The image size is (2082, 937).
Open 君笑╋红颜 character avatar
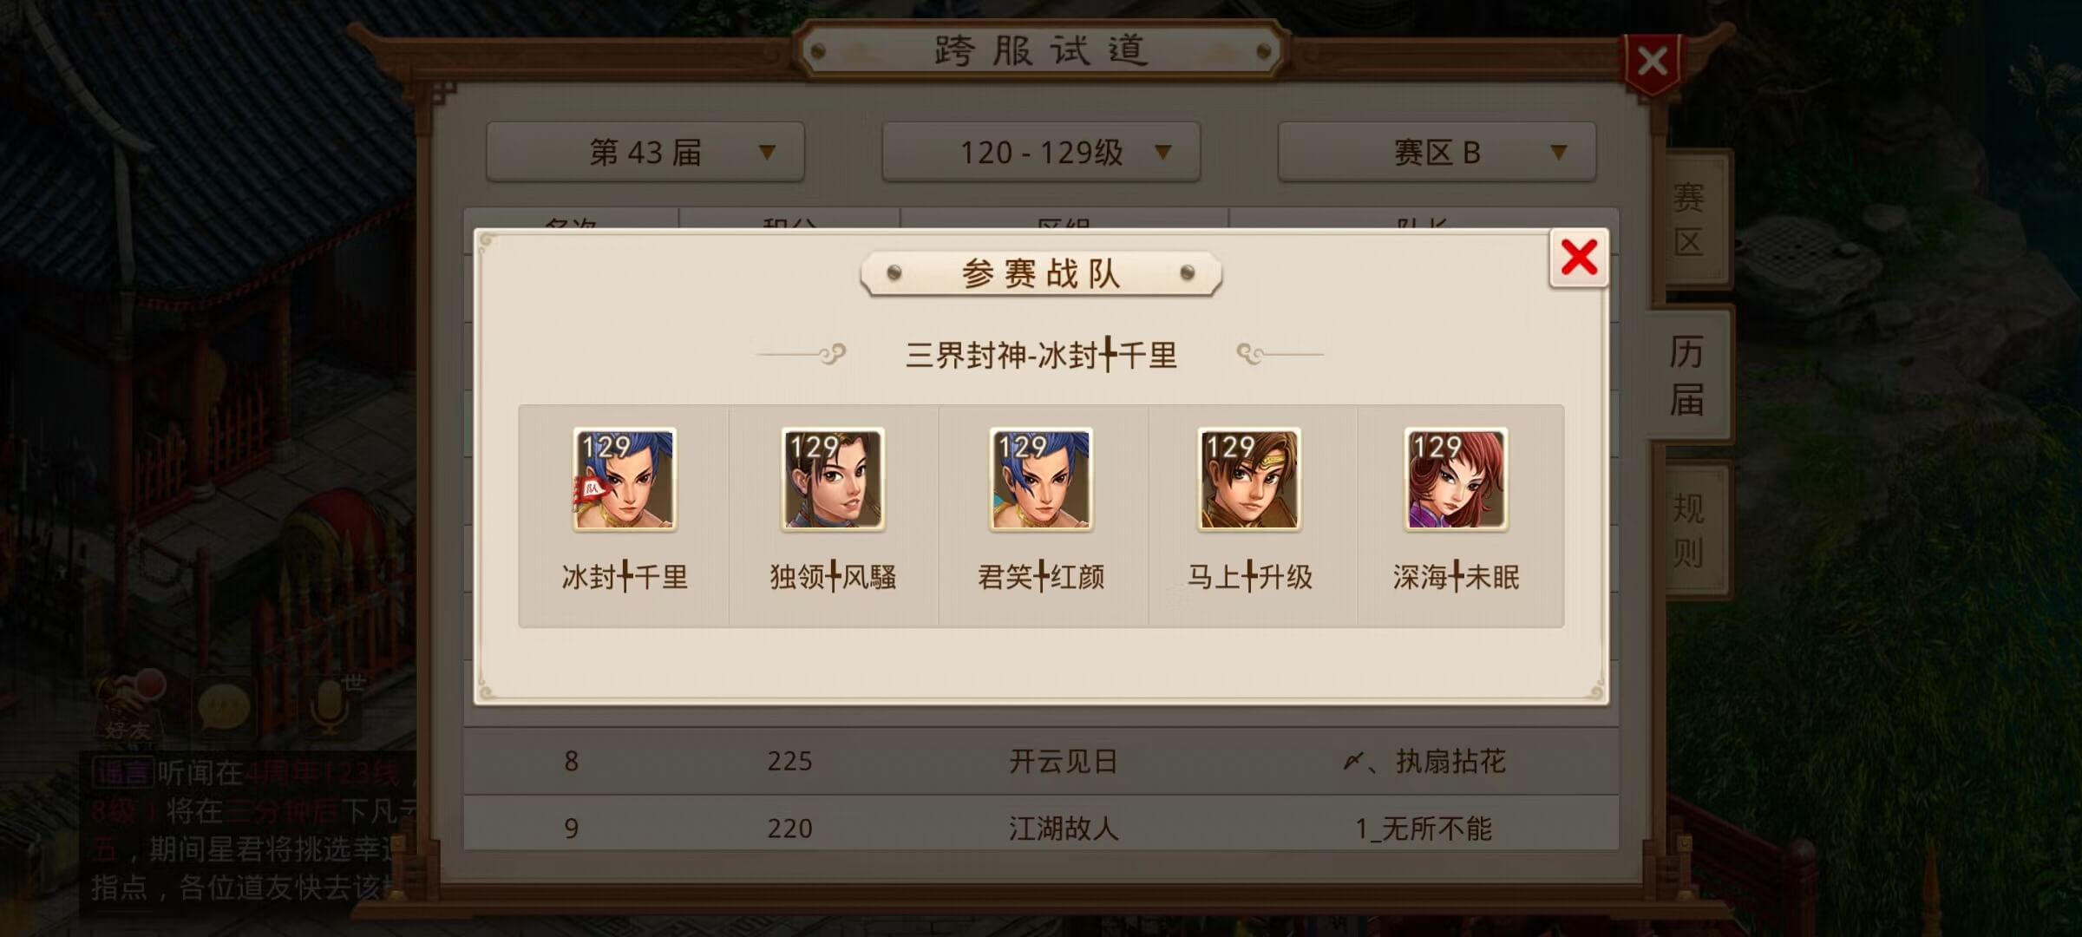[x=1041, y=479]
